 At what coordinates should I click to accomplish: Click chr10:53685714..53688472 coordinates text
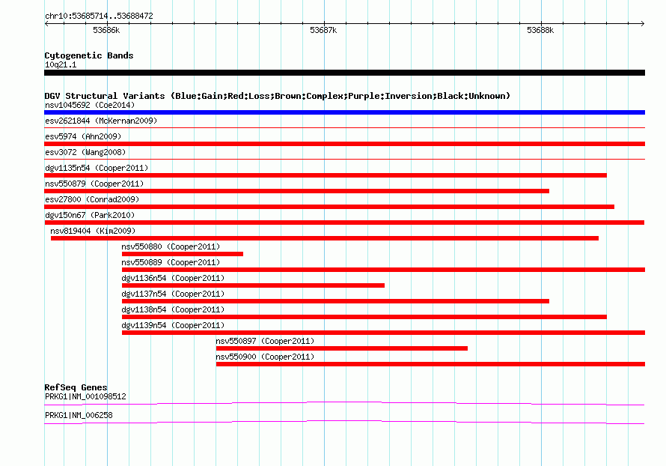tap(99, 16)
